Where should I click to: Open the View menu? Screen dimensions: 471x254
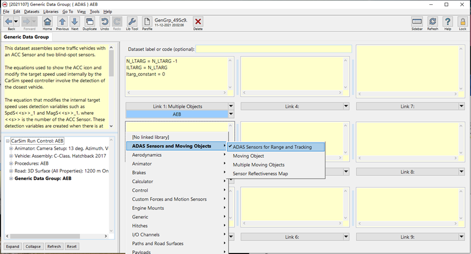[x=81, y=11]
